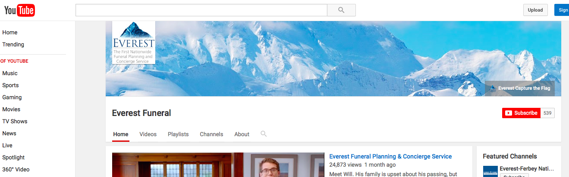This screenshot has width=569, height=177.
Task: Open Spotlight in sidebar
Action: click(x=13, y=157)
